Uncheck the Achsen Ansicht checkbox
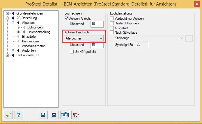 (66, 19)
